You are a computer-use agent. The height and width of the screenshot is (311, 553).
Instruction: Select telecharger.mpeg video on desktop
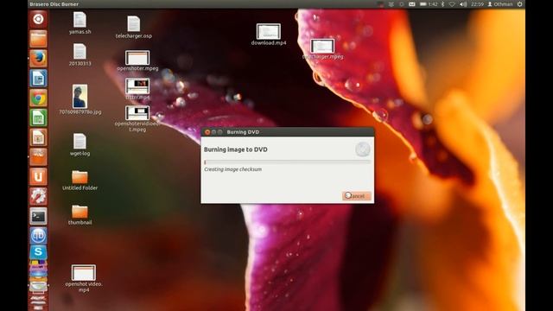click(x=322, y=49)
